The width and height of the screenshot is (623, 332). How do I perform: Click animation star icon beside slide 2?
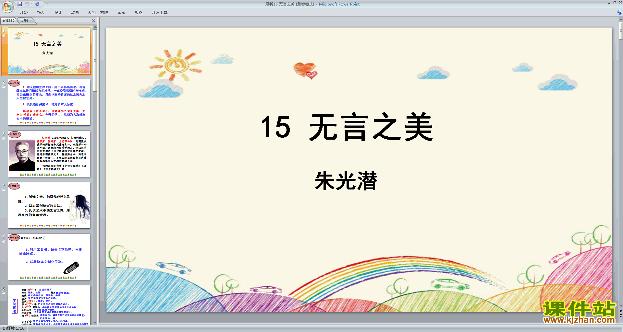click(x=4, y=87)
